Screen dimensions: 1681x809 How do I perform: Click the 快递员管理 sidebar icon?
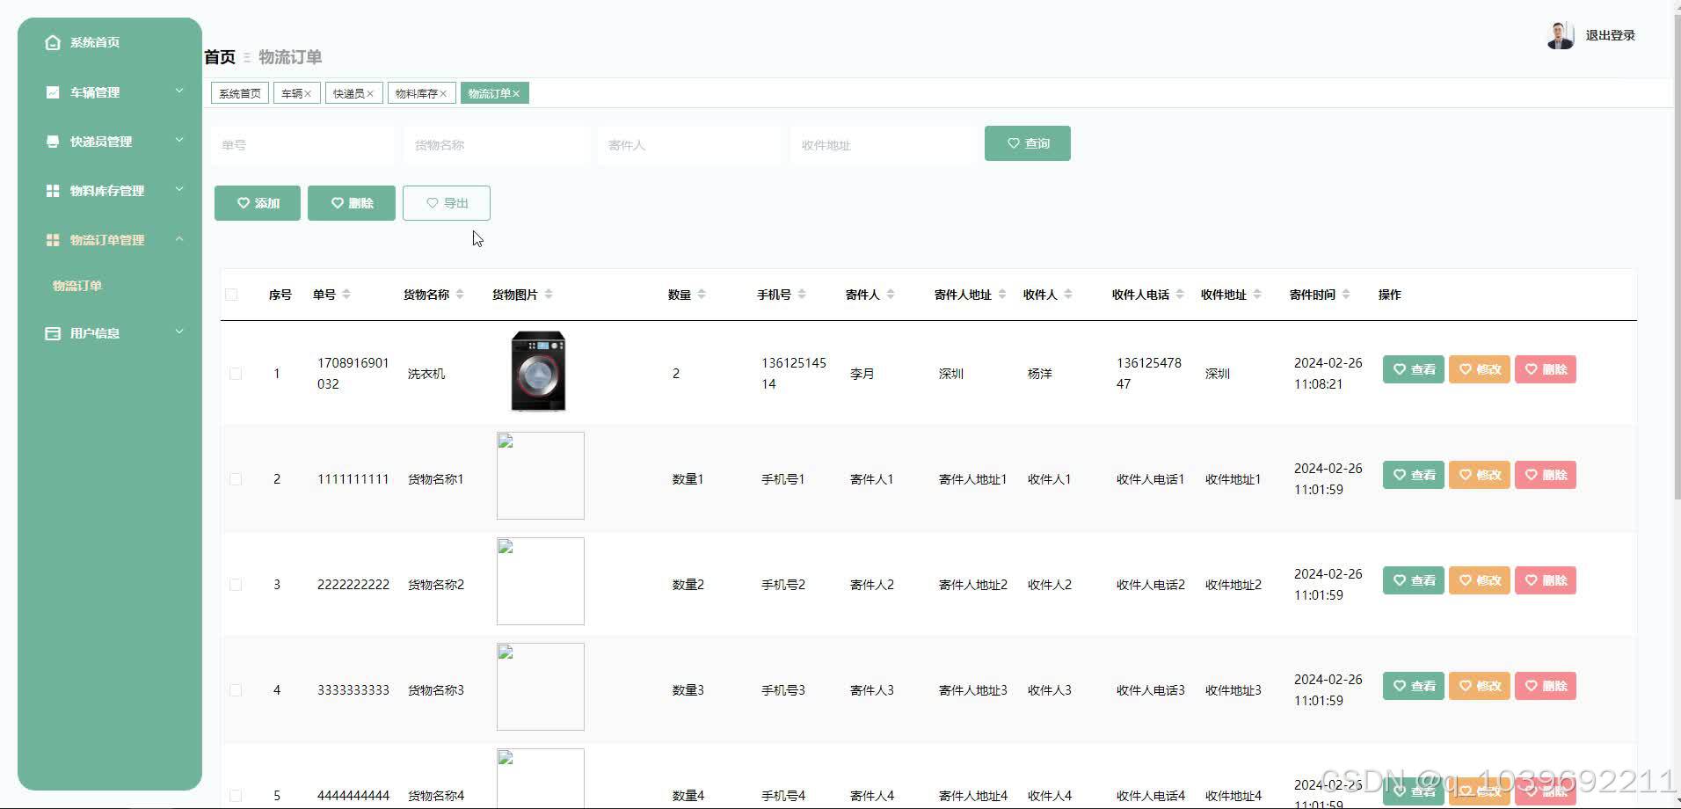coord(53,142)
